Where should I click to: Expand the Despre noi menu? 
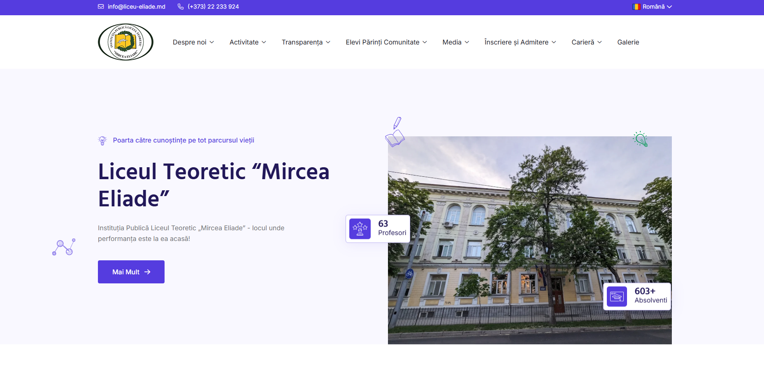pyautogui.click(x=193, y=42)
